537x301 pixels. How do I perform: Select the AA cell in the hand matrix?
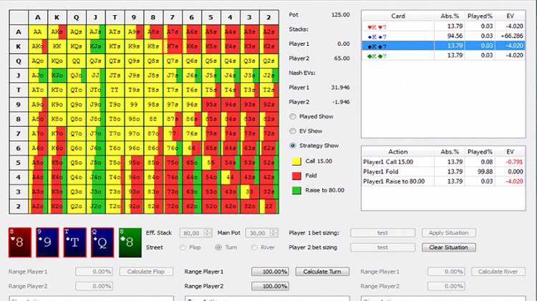tap(37, 31)
